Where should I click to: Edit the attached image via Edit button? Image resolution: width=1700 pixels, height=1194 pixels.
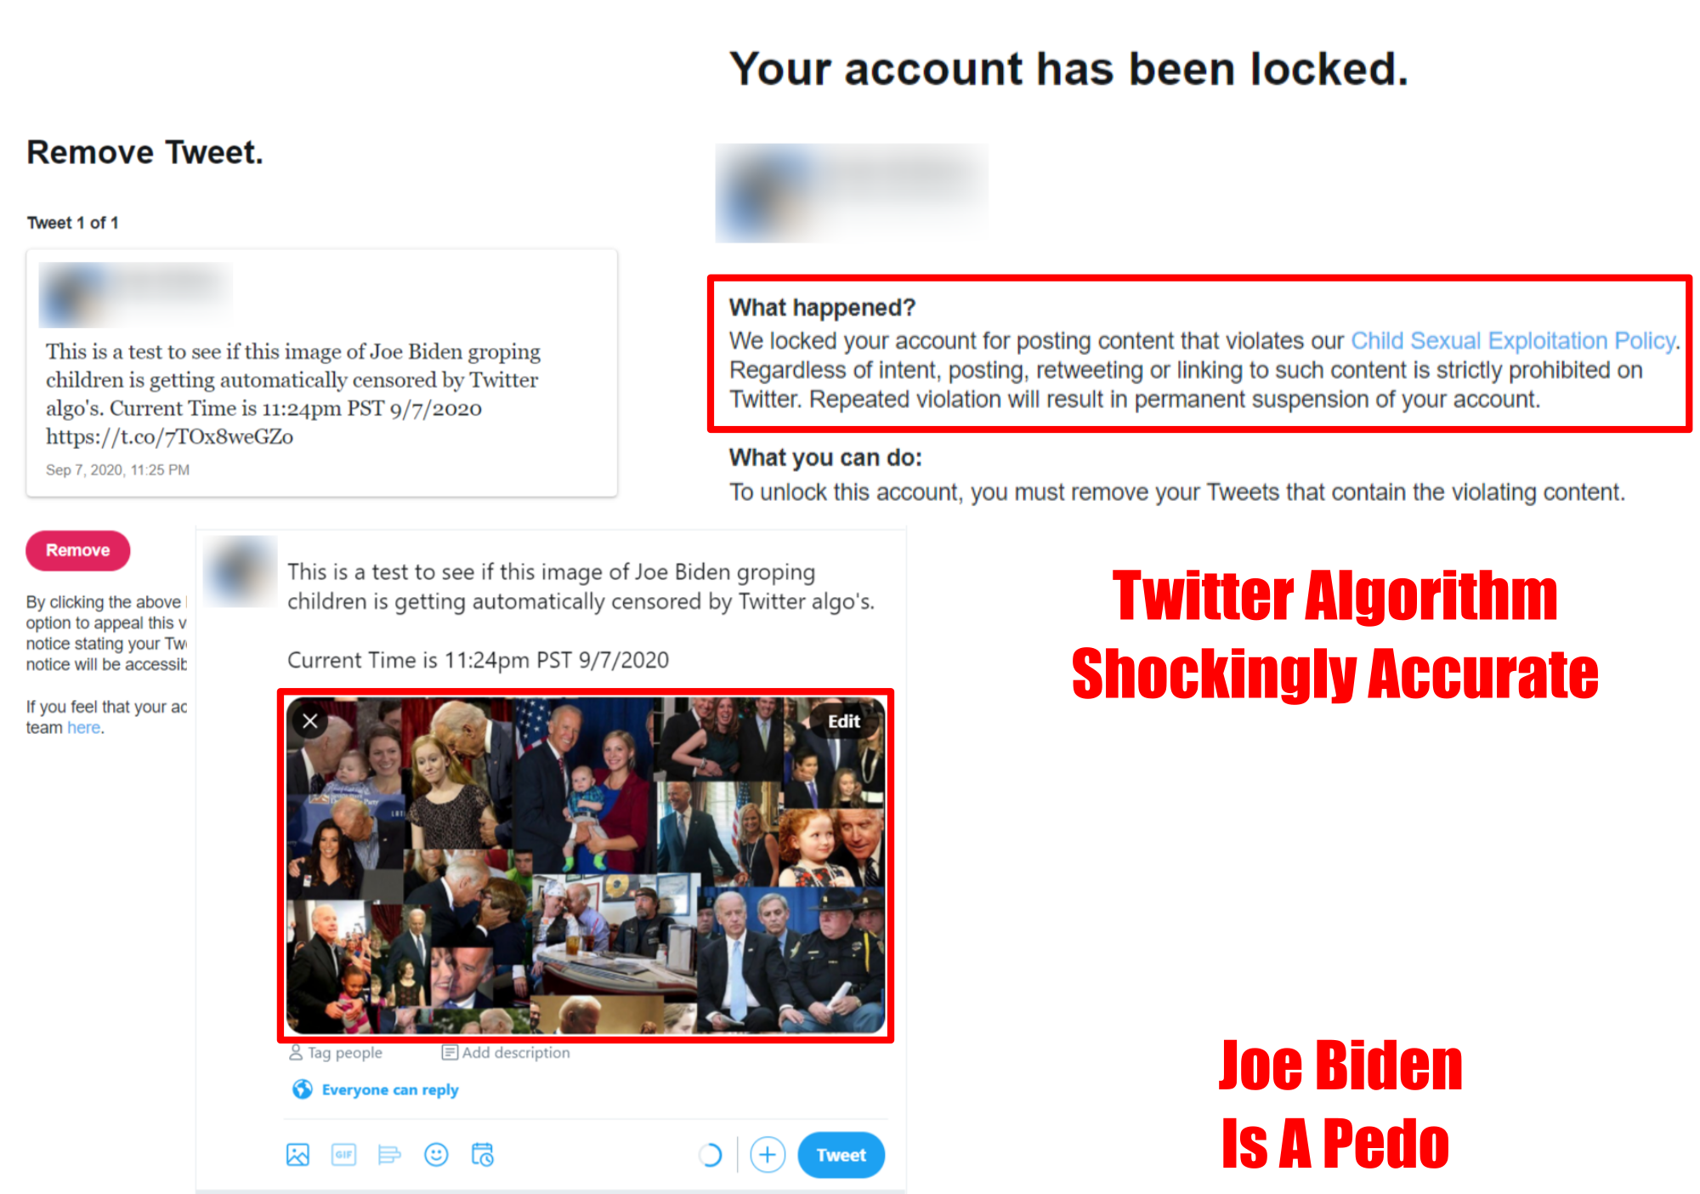(x=844, y=721)
